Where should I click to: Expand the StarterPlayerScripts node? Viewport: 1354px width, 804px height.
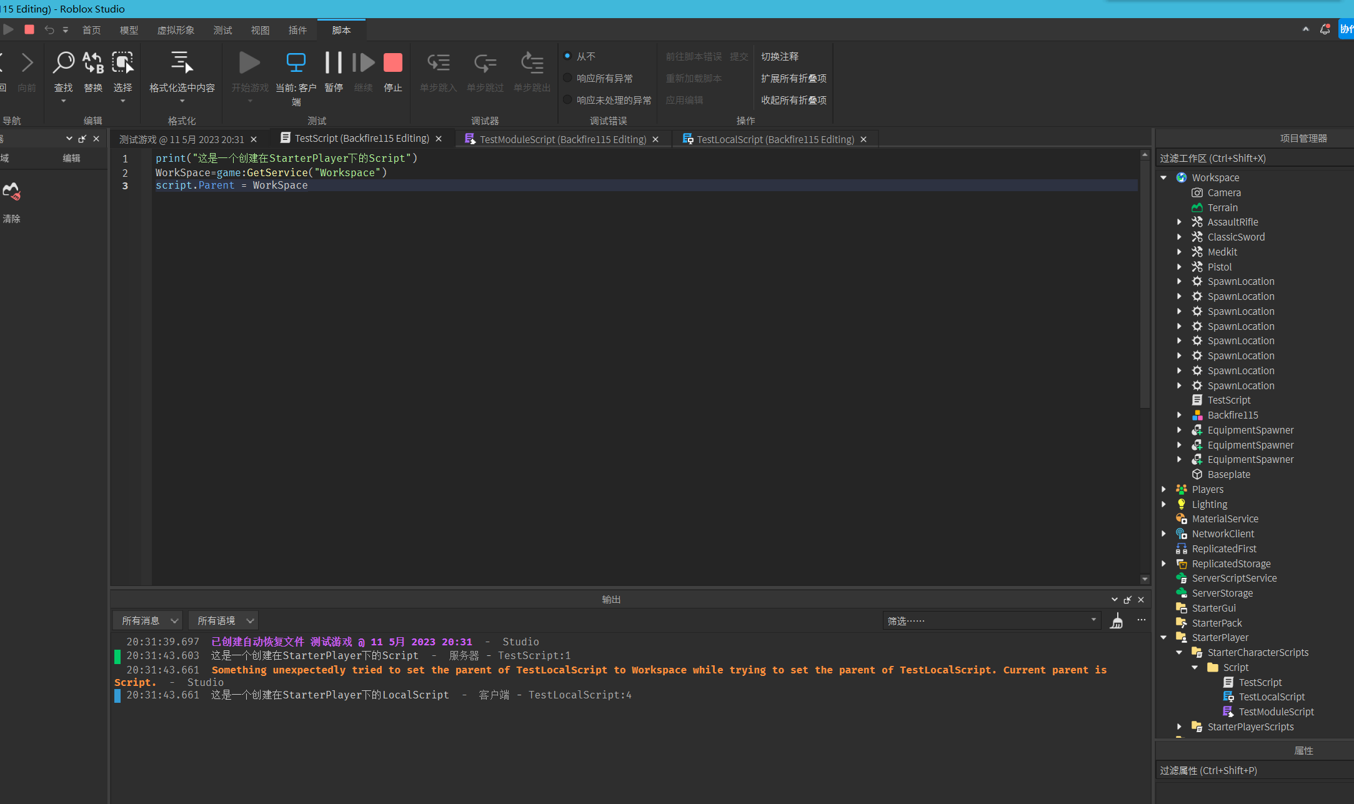tap(1180, 727)
